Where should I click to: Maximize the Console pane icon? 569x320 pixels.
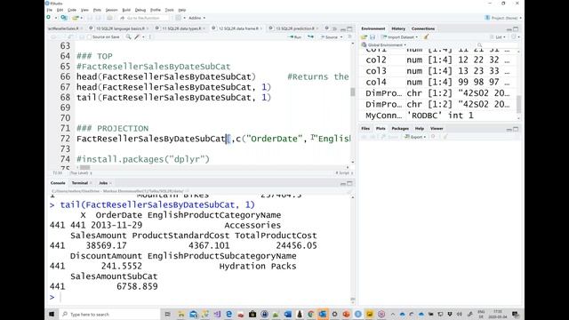(x=349, y=183)
